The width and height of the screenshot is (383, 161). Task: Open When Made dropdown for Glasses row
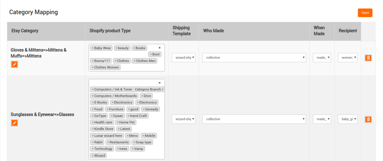pyautogui.click(x=322, y=119)
